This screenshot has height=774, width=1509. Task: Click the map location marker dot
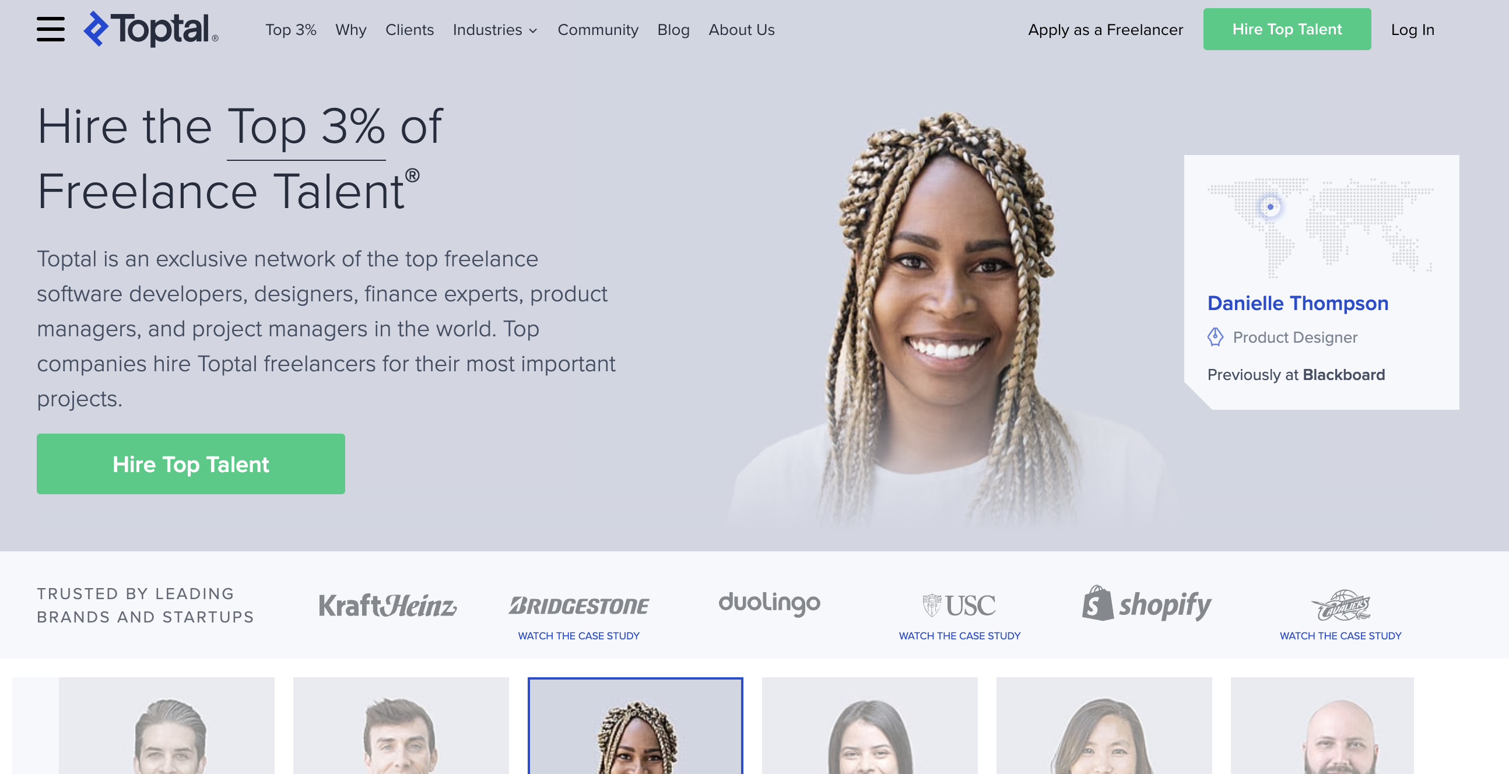click(1270, 207)
